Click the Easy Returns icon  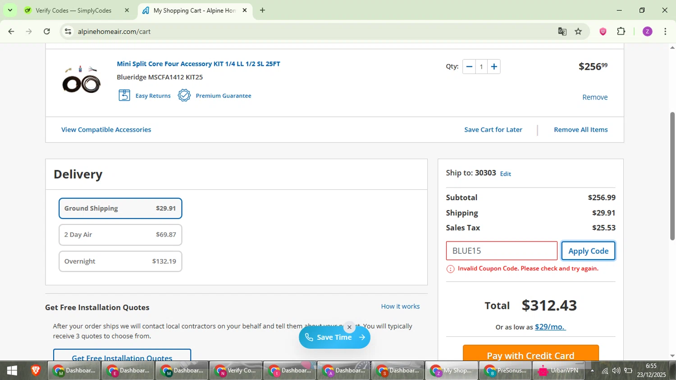[124, 95]
